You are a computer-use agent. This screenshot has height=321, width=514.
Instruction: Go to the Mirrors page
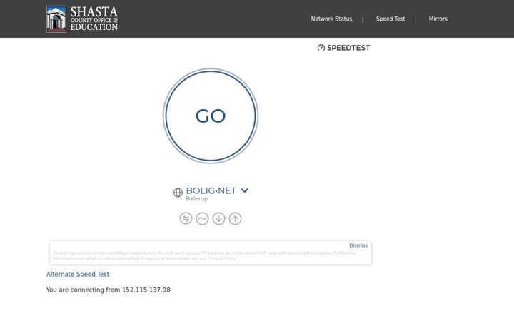click(438, 19)
